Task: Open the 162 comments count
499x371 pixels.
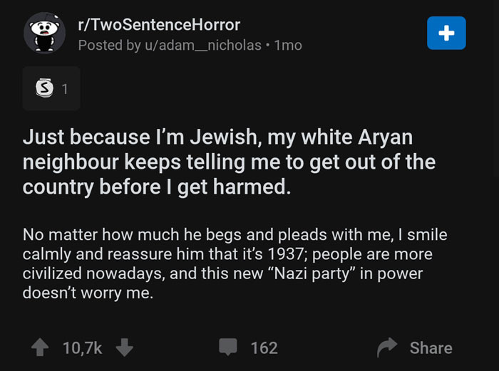Action: coord(264,348)
